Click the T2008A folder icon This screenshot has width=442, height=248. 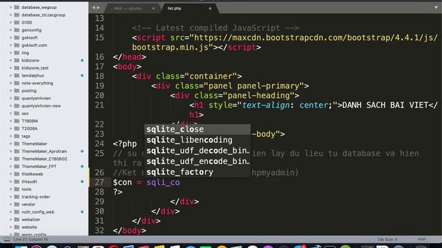(x=17, y=129)
